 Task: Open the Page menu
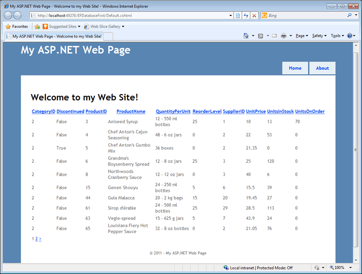pyautogui.click(x=301, y=36)
